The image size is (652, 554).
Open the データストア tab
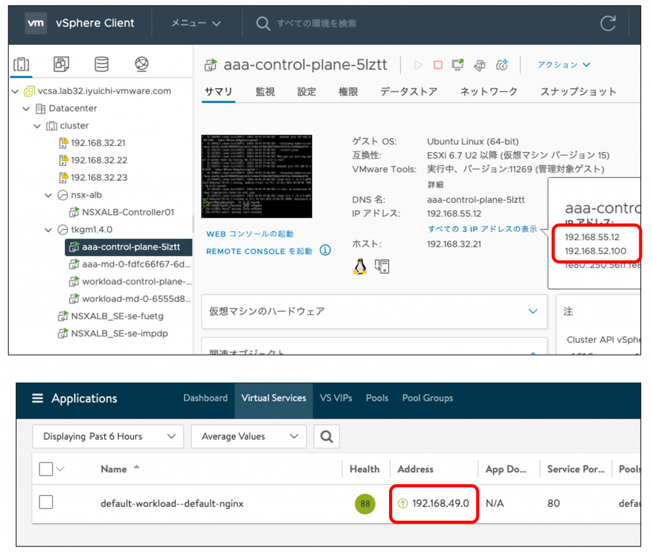pyautogui.click(x=409, y=92)
